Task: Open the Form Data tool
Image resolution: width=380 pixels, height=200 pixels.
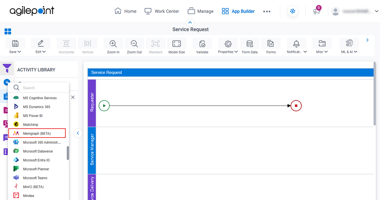Action: coord(250,44)
